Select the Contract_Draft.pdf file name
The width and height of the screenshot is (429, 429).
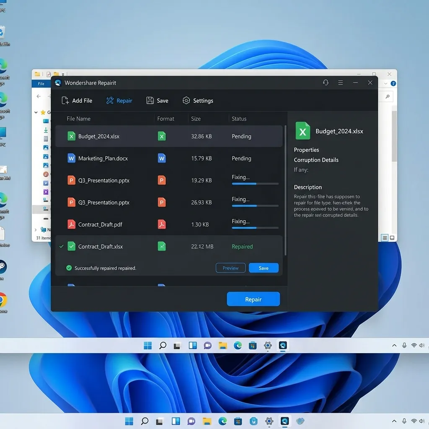pyautogui.click(x=100, y=225)
